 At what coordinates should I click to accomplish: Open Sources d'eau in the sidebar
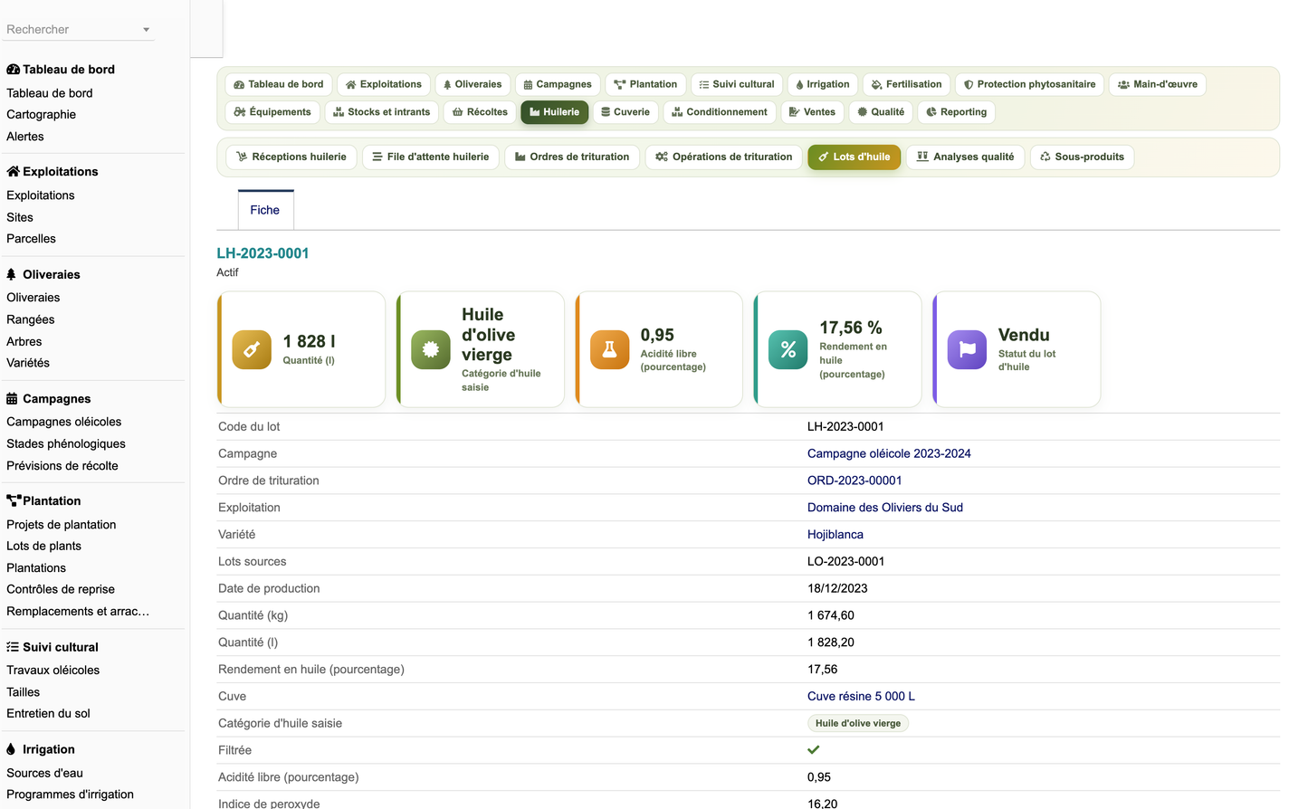click(44, 773)
